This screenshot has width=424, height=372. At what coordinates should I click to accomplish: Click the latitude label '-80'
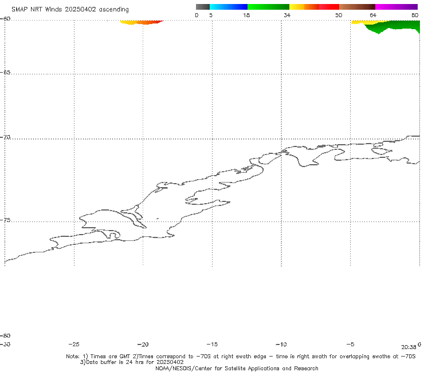5,335
